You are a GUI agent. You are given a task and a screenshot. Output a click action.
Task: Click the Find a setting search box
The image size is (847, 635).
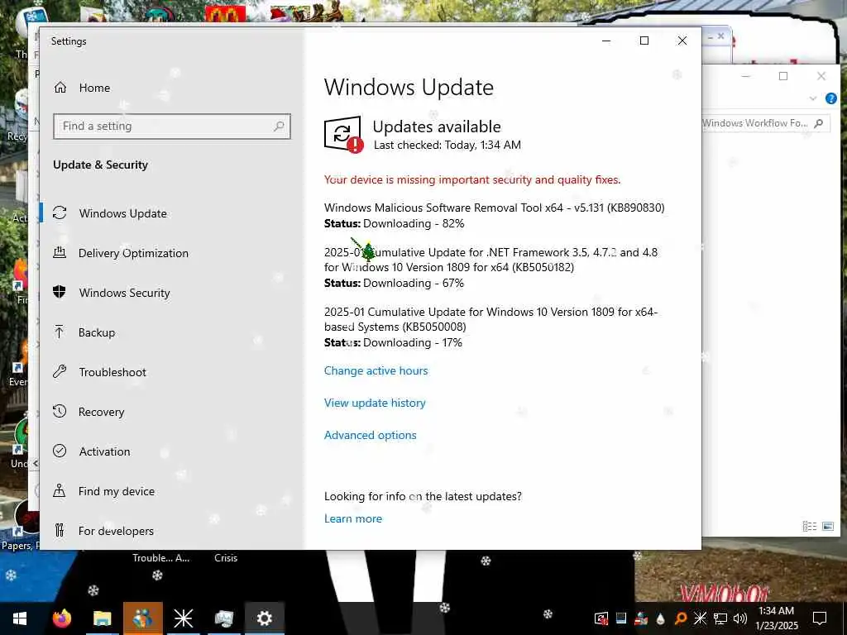(x=172, y=127)
